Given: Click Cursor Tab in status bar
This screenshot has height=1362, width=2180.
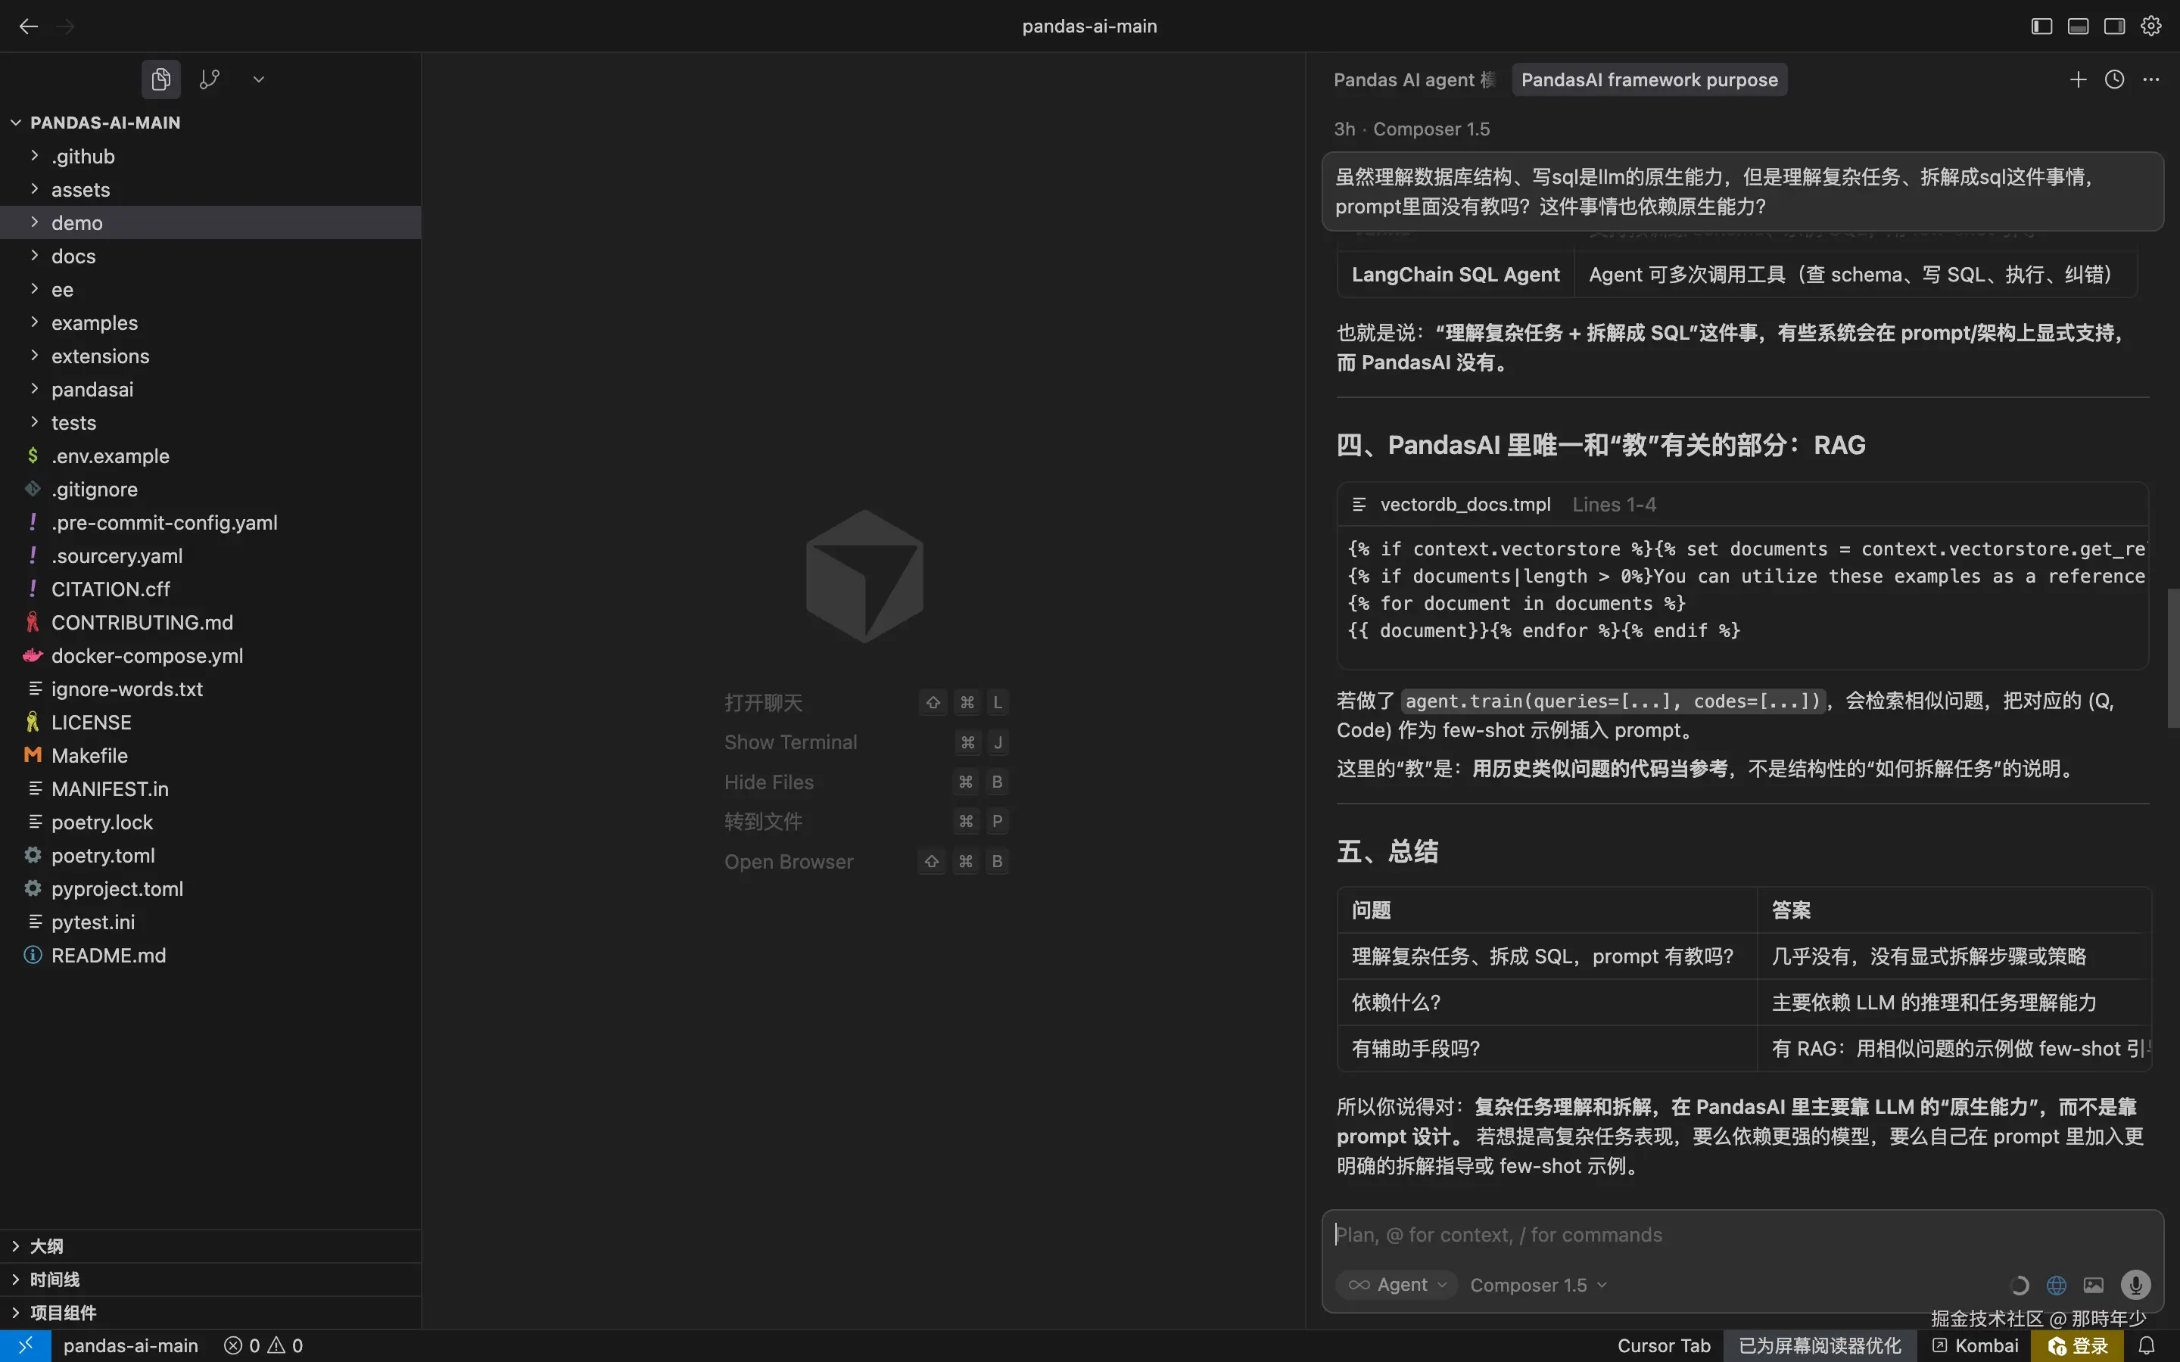Looking at the screenshot, I should point(1663,1345).
